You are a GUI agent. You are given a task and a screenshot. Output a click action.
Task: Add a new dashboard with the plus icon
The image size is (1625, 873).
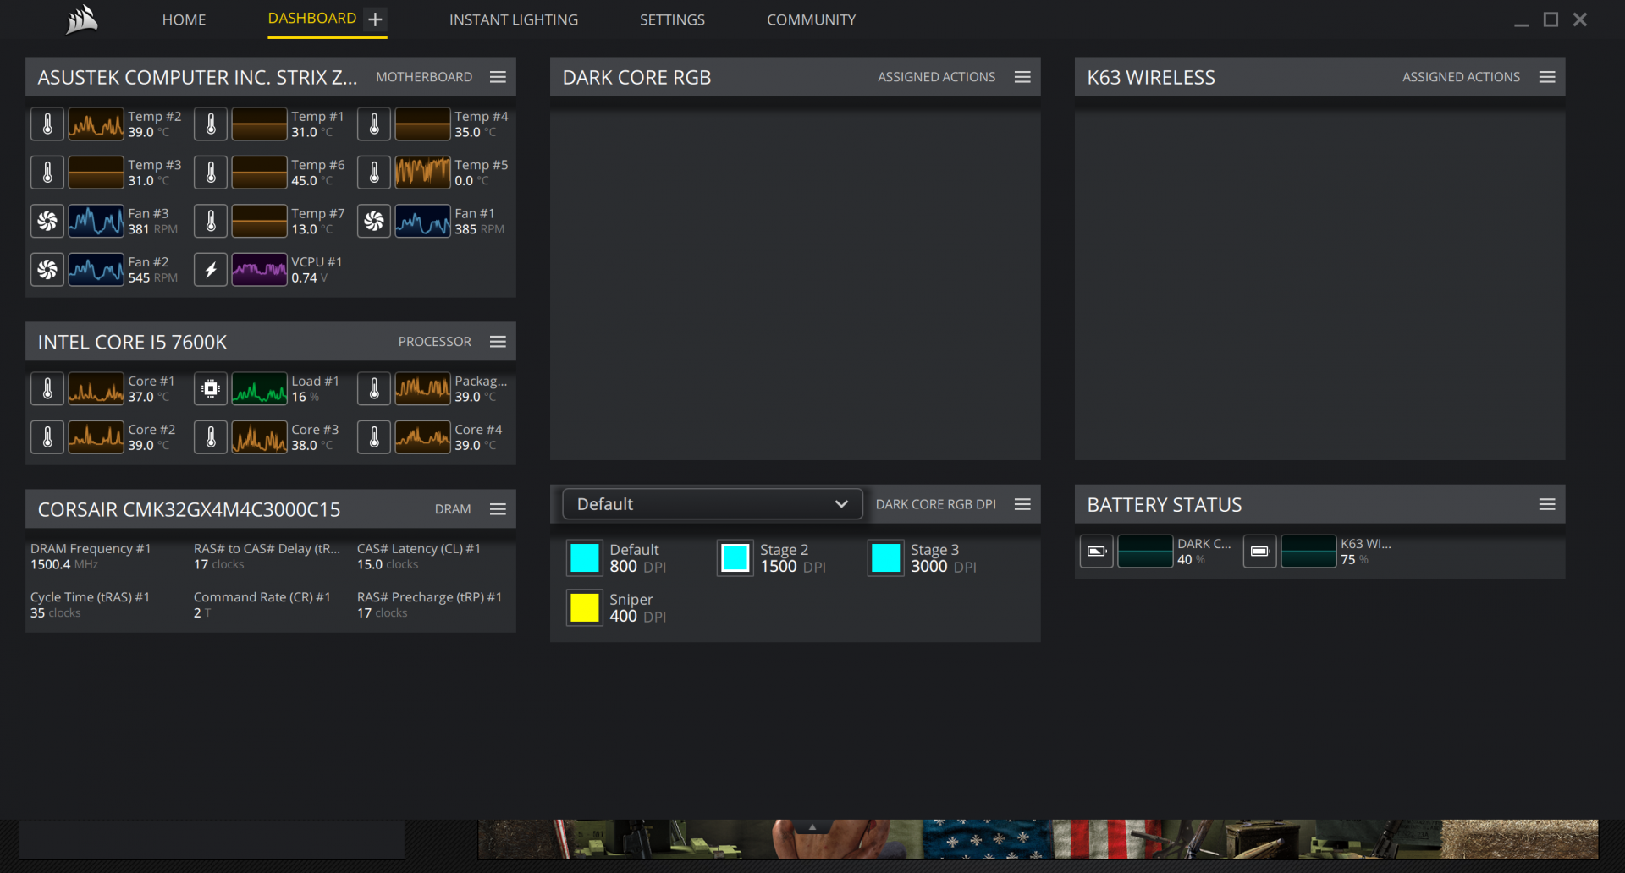point(376,19)
